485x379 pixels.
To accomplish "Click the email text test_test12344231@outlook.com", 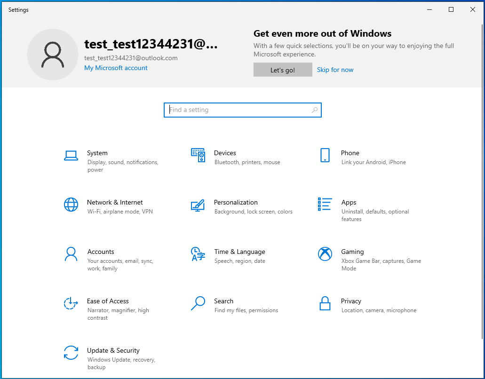I will click(131, 58).
